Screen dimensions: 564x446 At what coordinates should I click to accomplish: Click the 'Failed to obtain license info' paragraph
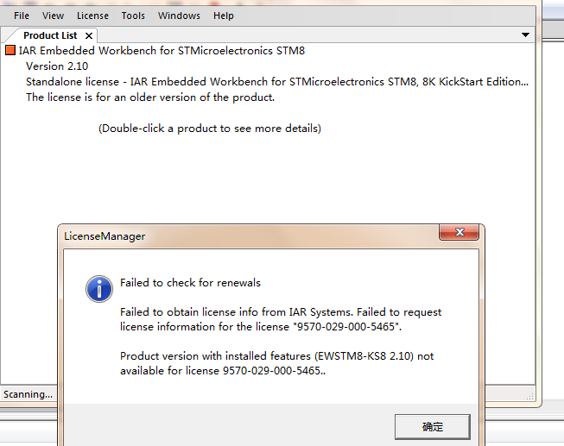[281, 319]
